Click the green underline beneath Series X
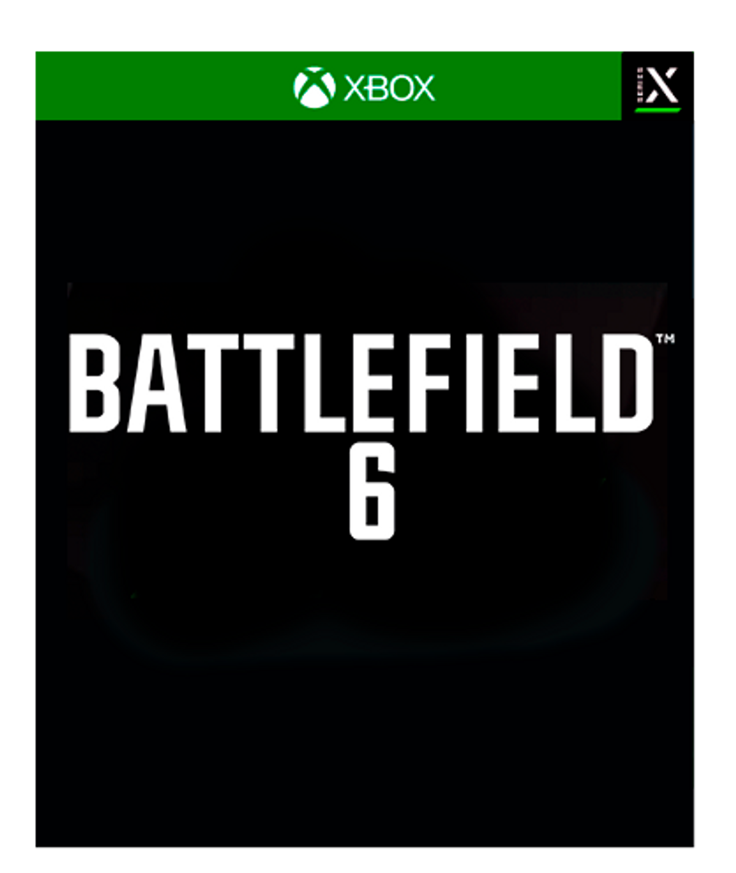Screen dimensions: 736x873 click(657, 110)
